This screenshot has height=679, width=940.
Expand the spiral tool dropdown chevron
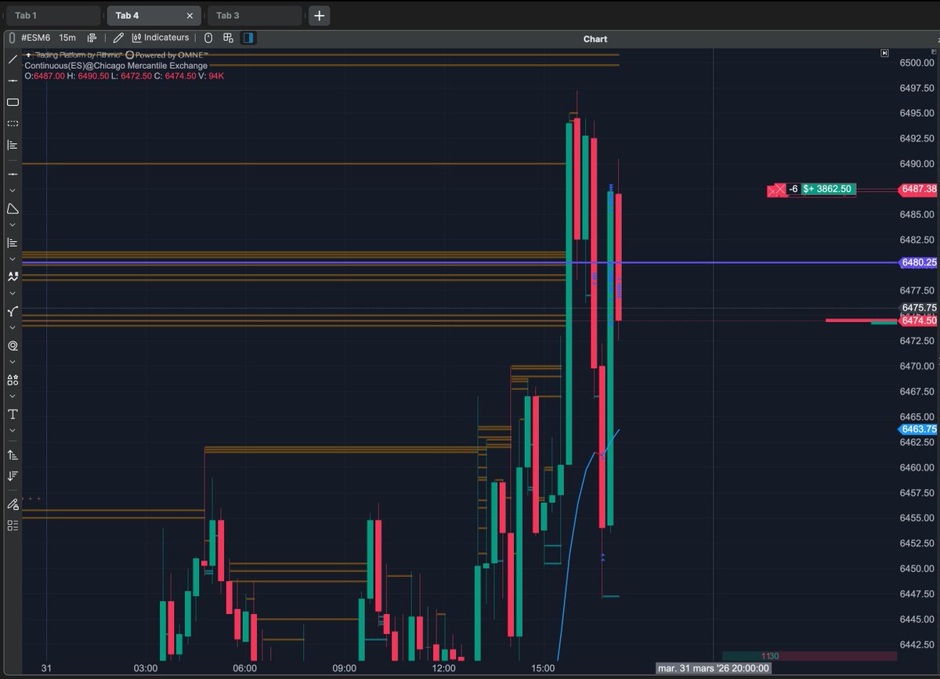[13, 362]
